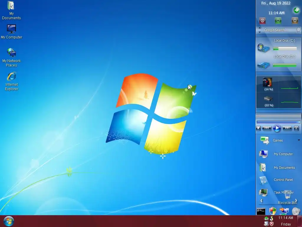Stop playback in the sidebar media player
Image resolution: width=302 pixels, height=227 pixels.
(258, 128)
